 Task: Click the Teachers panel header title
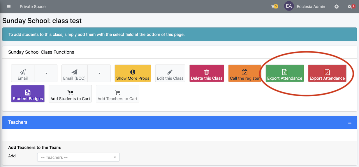(x=18, y=122)
